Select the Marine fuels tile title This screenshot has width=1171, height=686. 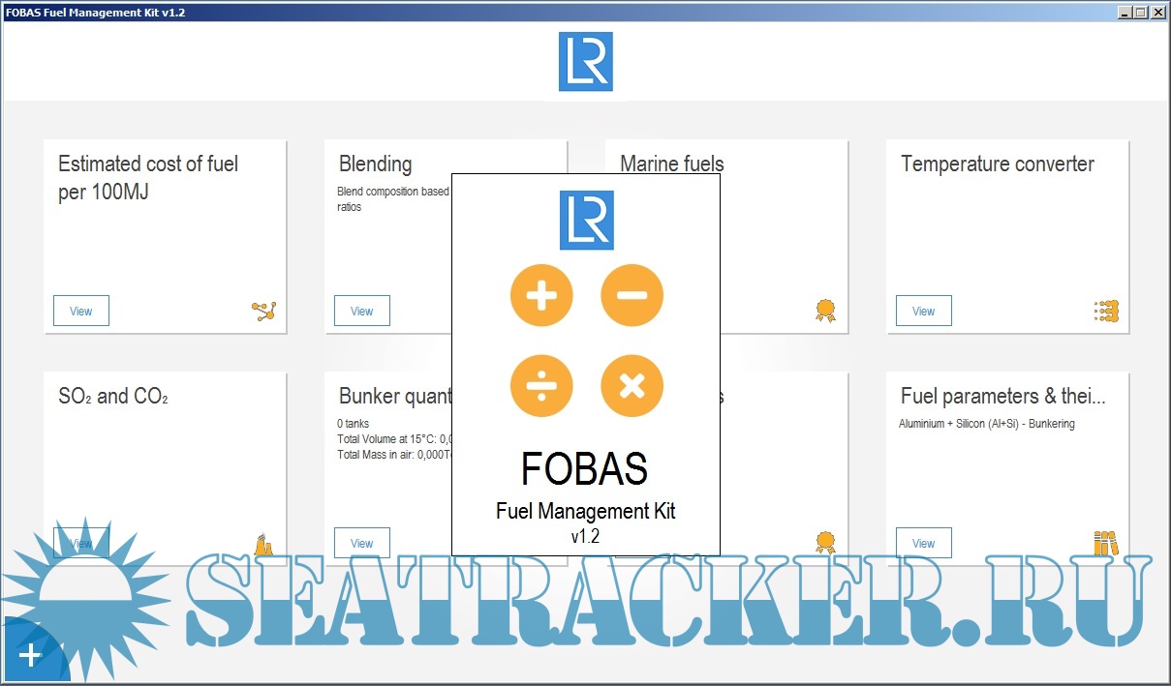(x=672, y=164)
